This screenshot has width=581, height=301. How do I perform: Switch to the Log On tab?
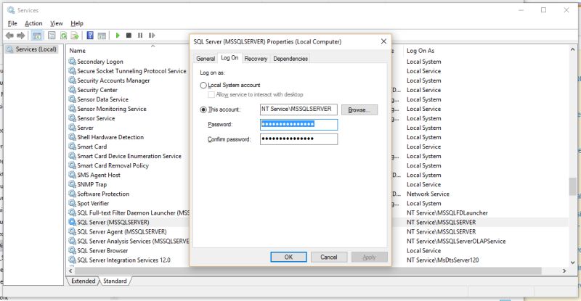tap(229, 58)
